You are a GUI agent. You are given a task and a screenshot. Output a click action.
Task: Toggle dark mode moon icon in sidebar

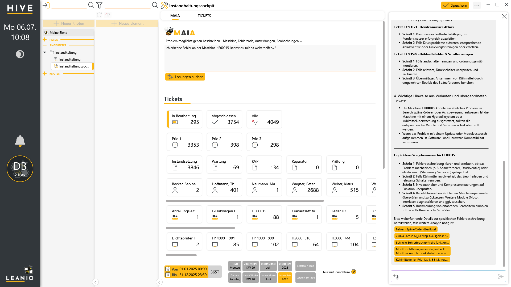[x=20, y=54]
